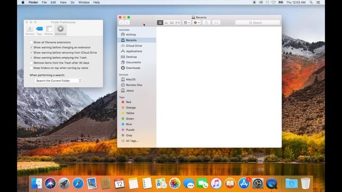The image size is (342, 192).
Task: Open Safari from the Dock
Action: click(78, 183)
